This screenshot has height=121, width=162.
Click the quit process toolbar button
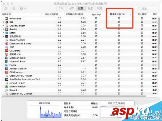click(x=6, y=9)
